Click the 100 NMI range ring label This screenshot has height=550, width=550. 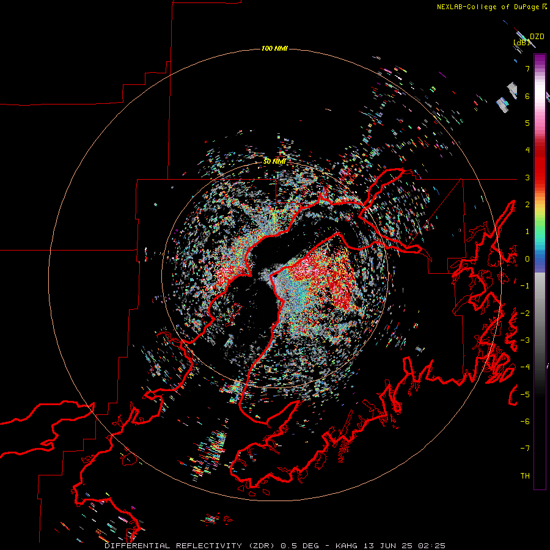coord(274,48)
